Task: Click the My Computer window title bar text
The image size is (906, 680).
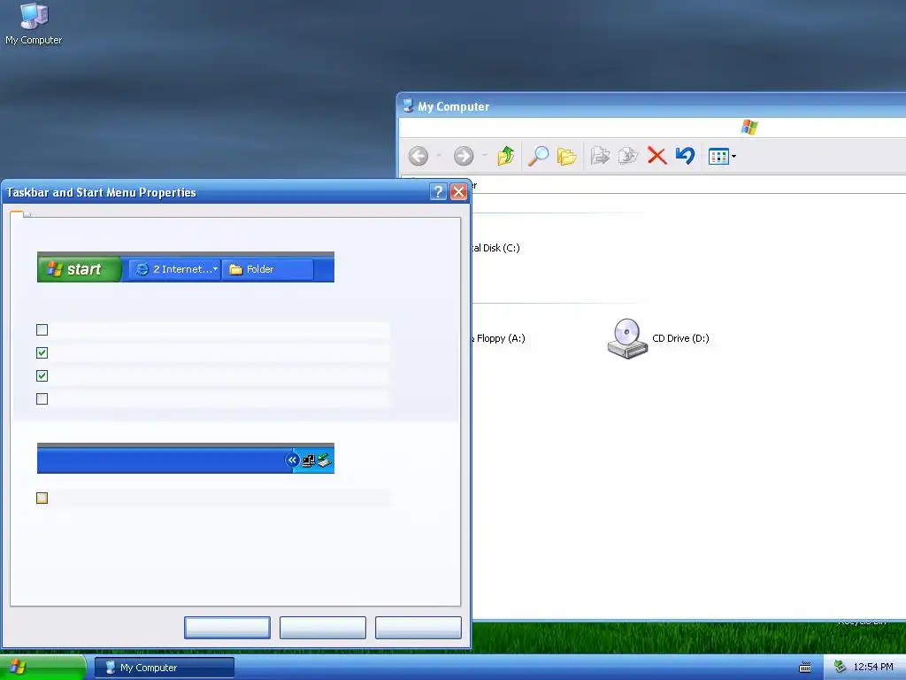Action: pos(454,106)
